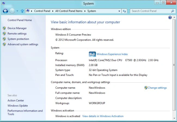Image resolution: width=177 pixels, height=122 pixels.
Task: Select All Control Panel Items breadcrumb
Action: (x=69, y=11)
